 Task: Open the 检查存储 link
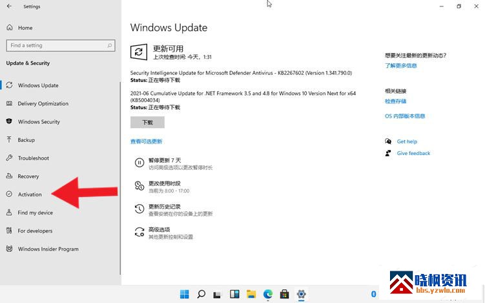coord(396,101)
